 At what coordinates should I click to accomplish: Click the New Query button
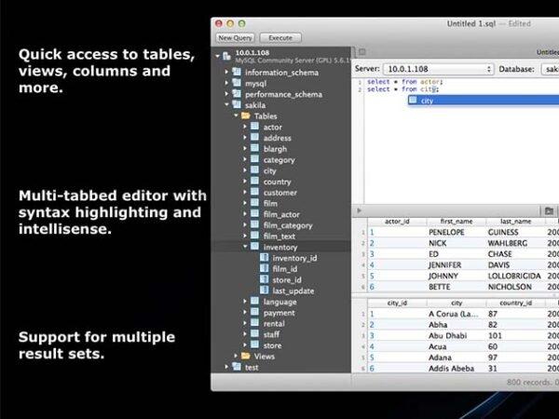(235, 38)
